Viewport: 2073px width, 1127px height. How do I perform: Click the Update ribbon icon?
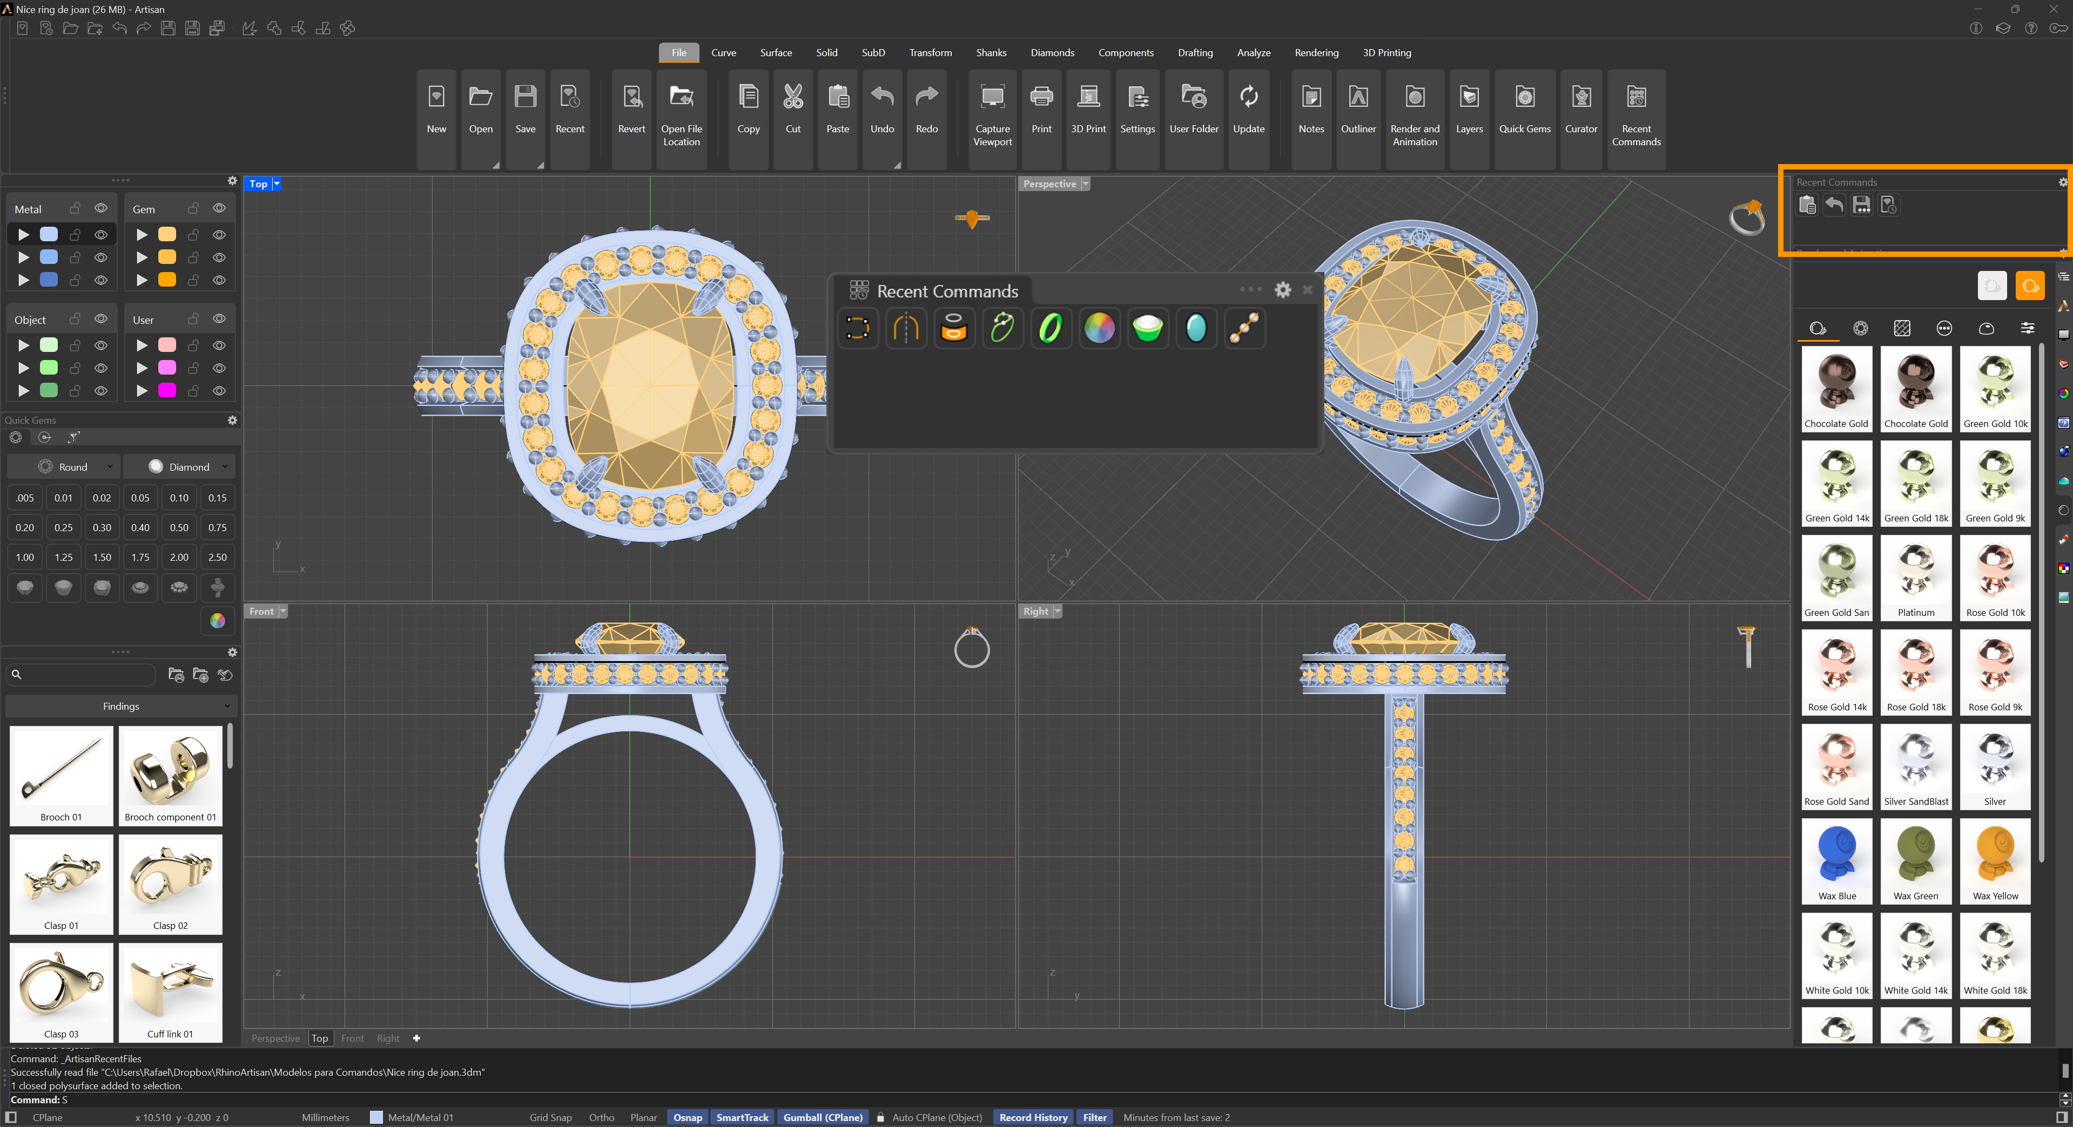[1249, 97]
